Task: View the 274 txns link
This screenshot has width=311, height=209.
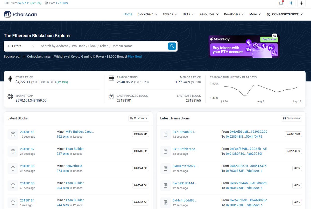Action: (63, 171)
